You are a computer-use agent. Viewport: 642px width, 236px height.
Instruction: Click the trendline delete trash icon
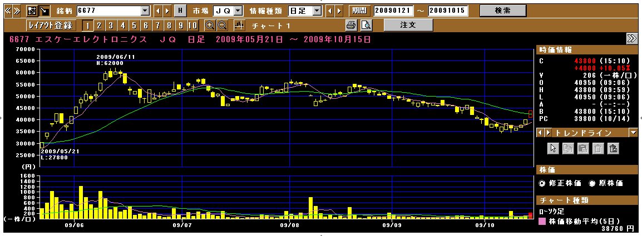click(x=598, y=148)
